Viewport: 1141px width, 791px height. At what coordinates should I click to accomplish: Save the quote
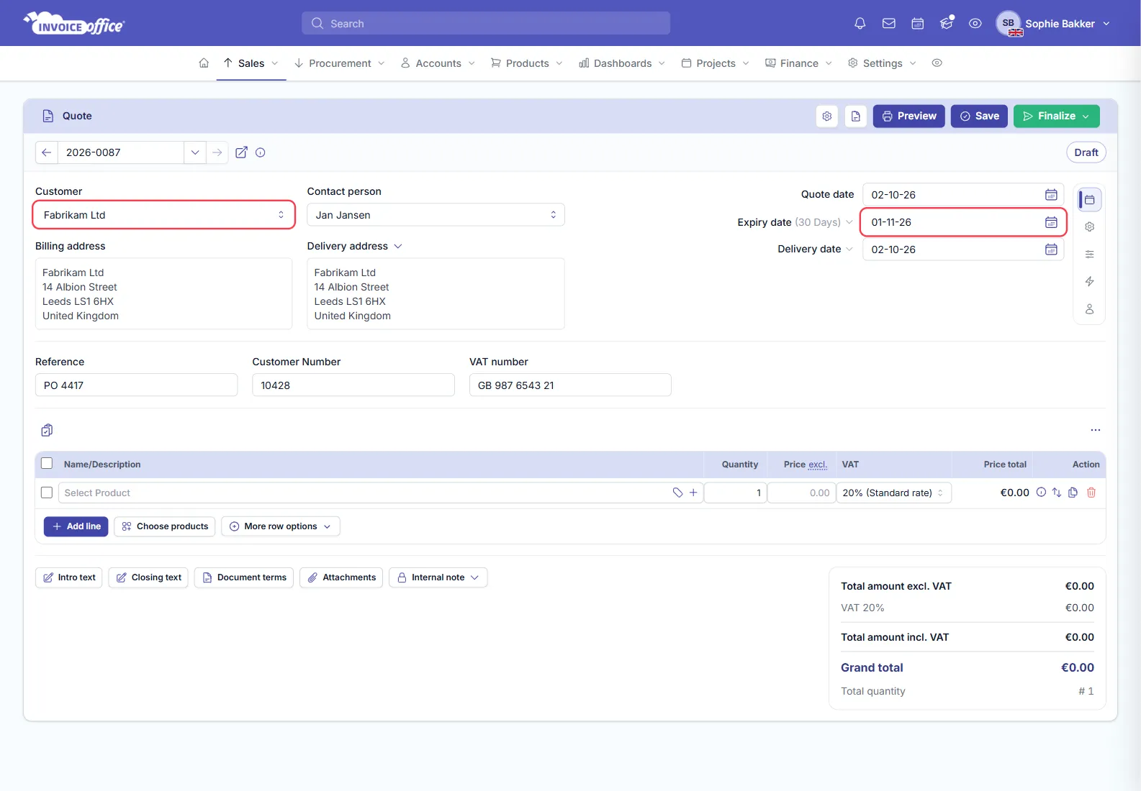tap(979, 116)
